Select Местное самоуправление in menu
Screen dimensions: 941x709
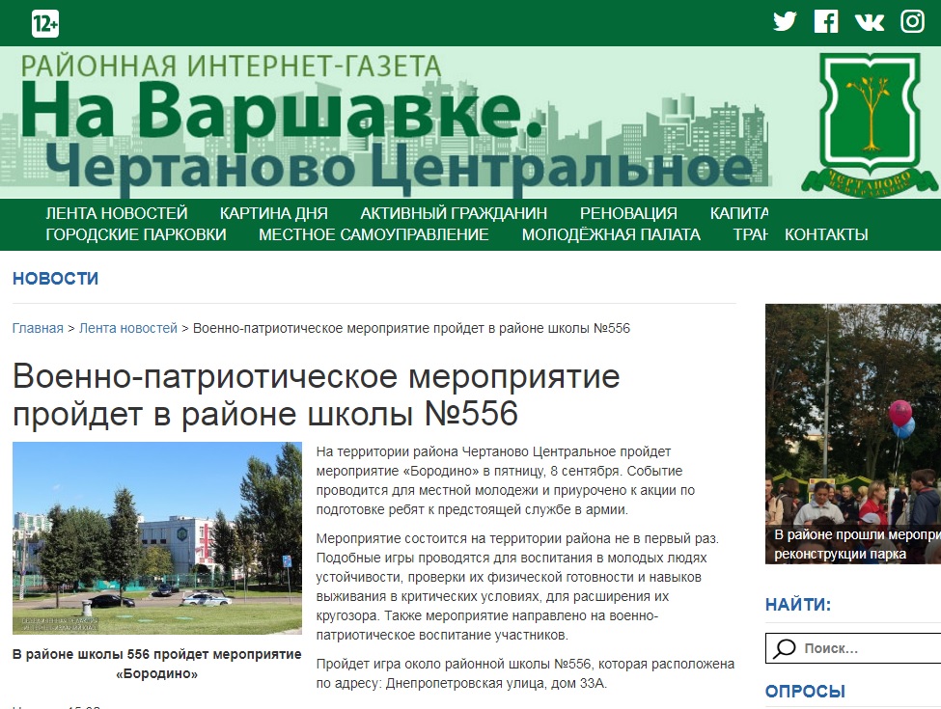[374, 234]
